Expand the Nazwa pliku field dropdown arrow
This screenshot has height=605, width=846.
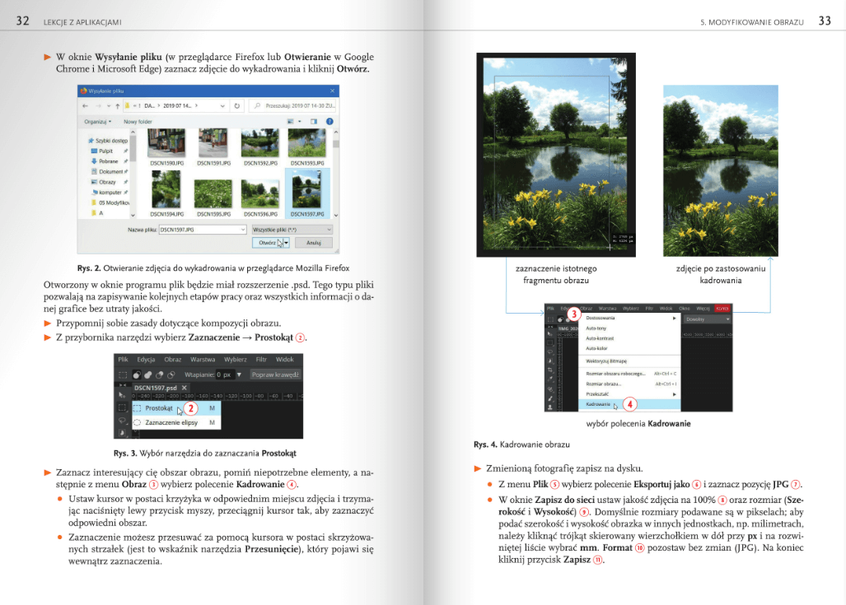coord(242,230)
